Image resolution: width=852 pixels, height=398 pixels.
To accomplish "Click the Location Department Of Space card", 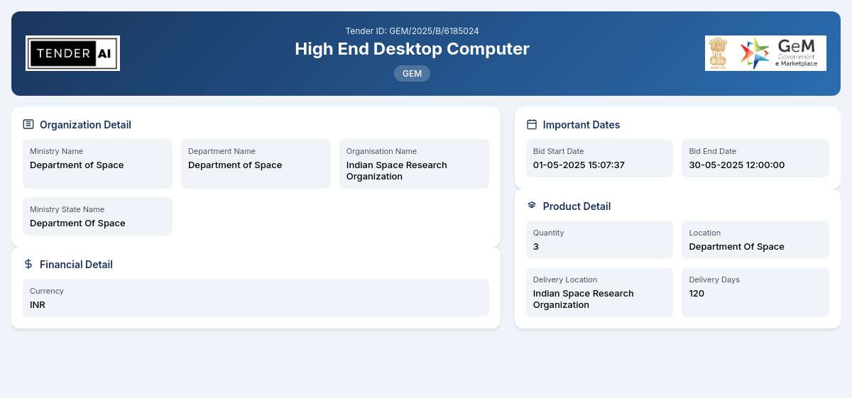I will (x=755, y=240).
